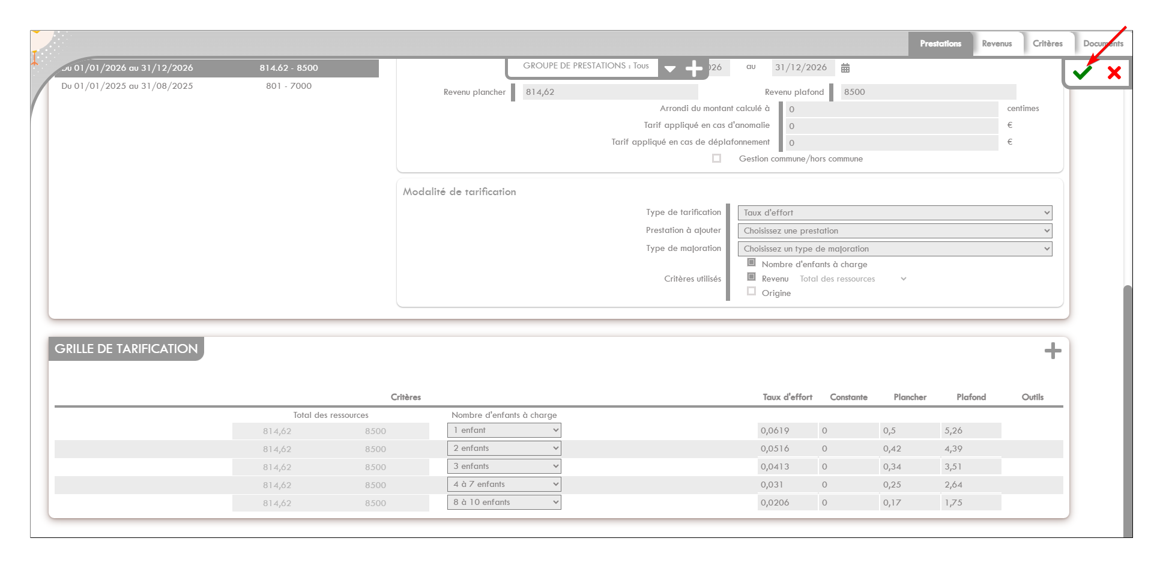Image resolution: width=1163 pixels, height=568 pixels.
Task: Switch to the Revenus tab
Action: [997, 44]
